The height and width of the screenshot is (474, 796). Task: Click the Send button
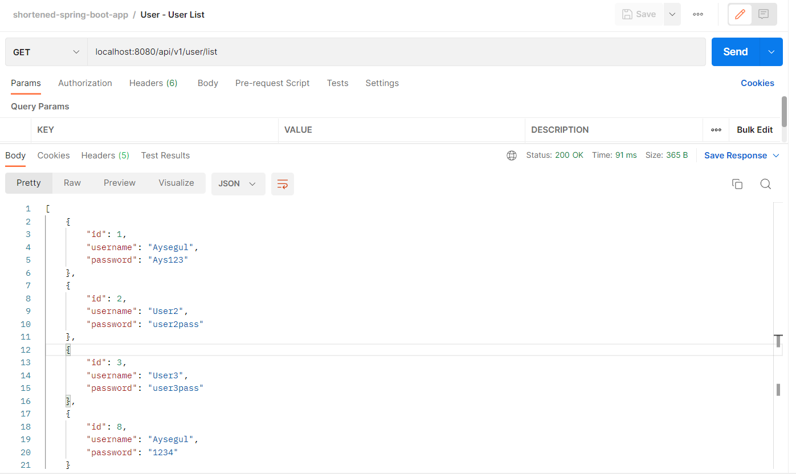(x=734, y=51)
